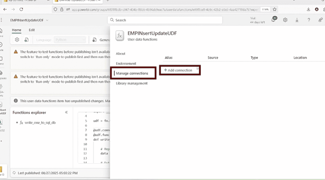This screenshot has height=180, width=325.
Task: Click the browser profile avatar icon
Action: tap(317, 9)
